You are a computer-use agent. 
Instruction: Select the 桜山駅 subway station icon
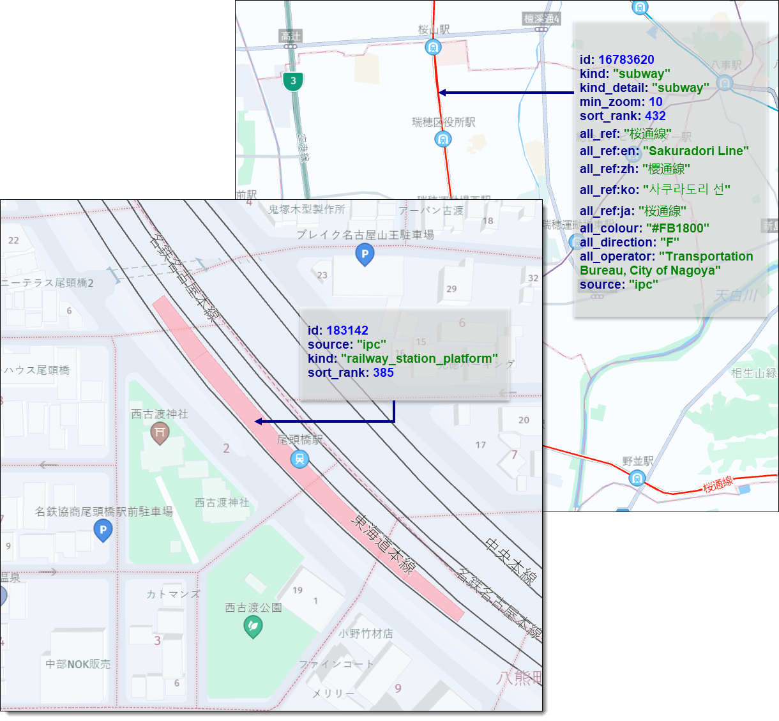432,47
